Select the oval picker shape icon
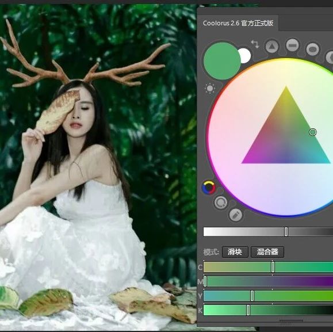The image size is (333, 332). pyautogui.click(x=312, y=49)
